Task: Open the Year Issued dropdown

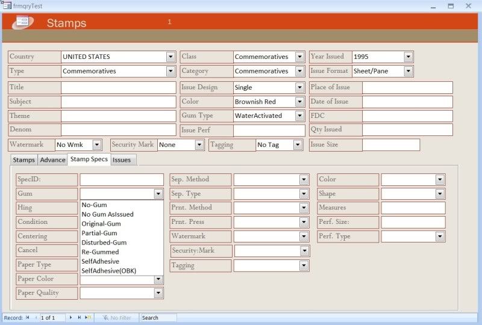Action: pos(408,57)
